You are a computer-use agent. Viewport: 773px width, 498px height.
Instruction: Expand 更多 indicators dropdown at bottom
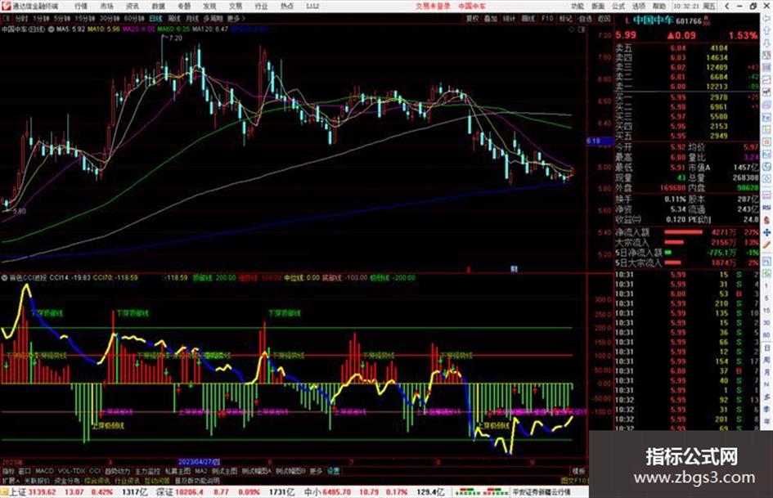tap(316, 471)
